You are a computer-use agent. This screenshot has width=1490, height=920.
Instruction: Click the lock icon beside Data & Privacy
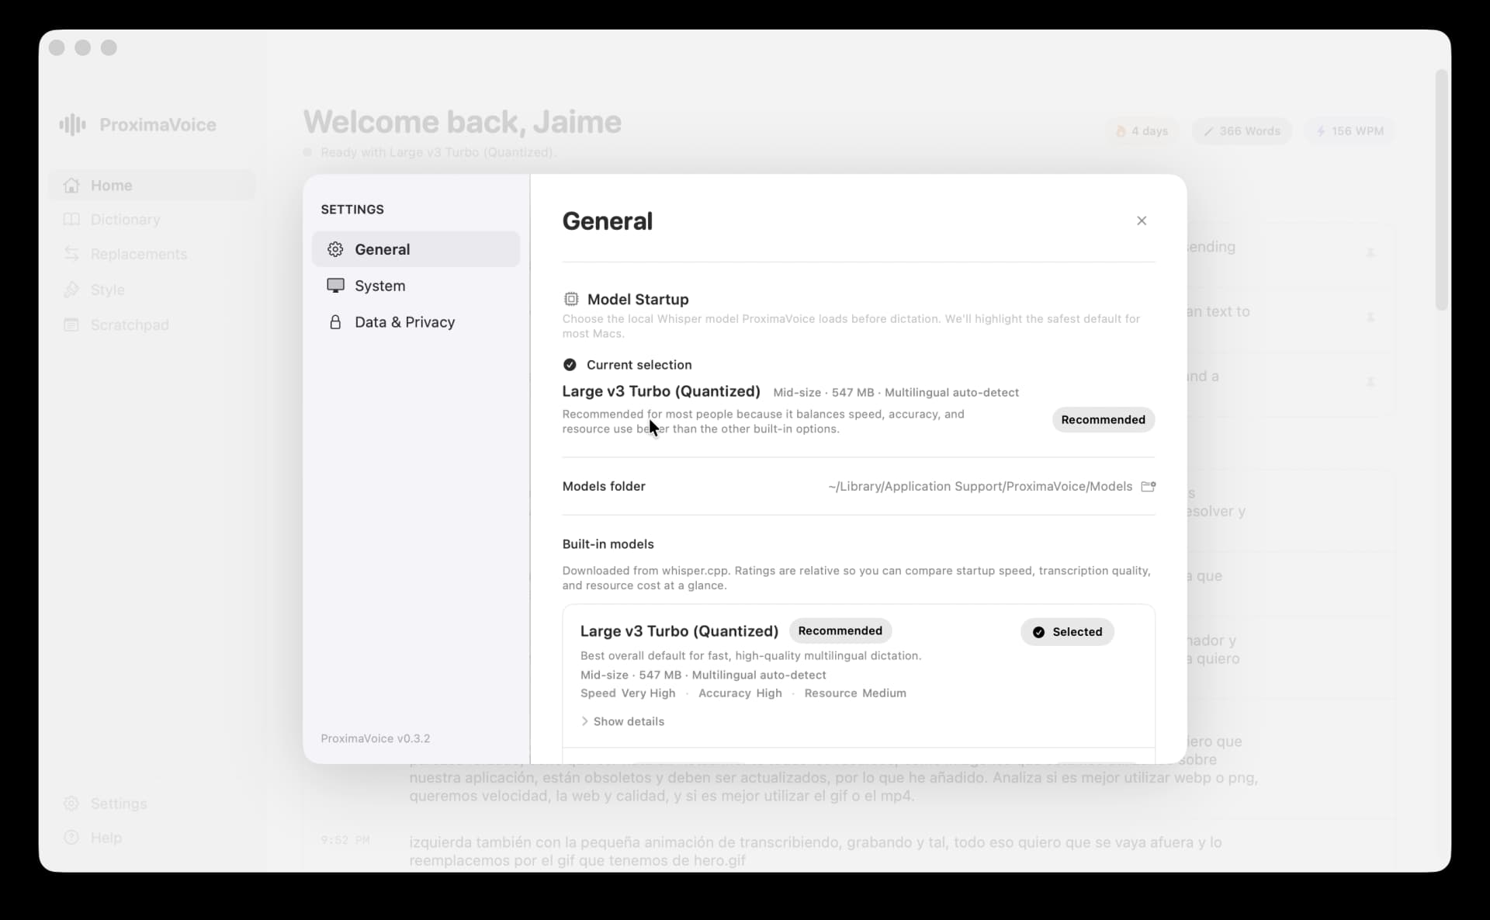point(335,322)
